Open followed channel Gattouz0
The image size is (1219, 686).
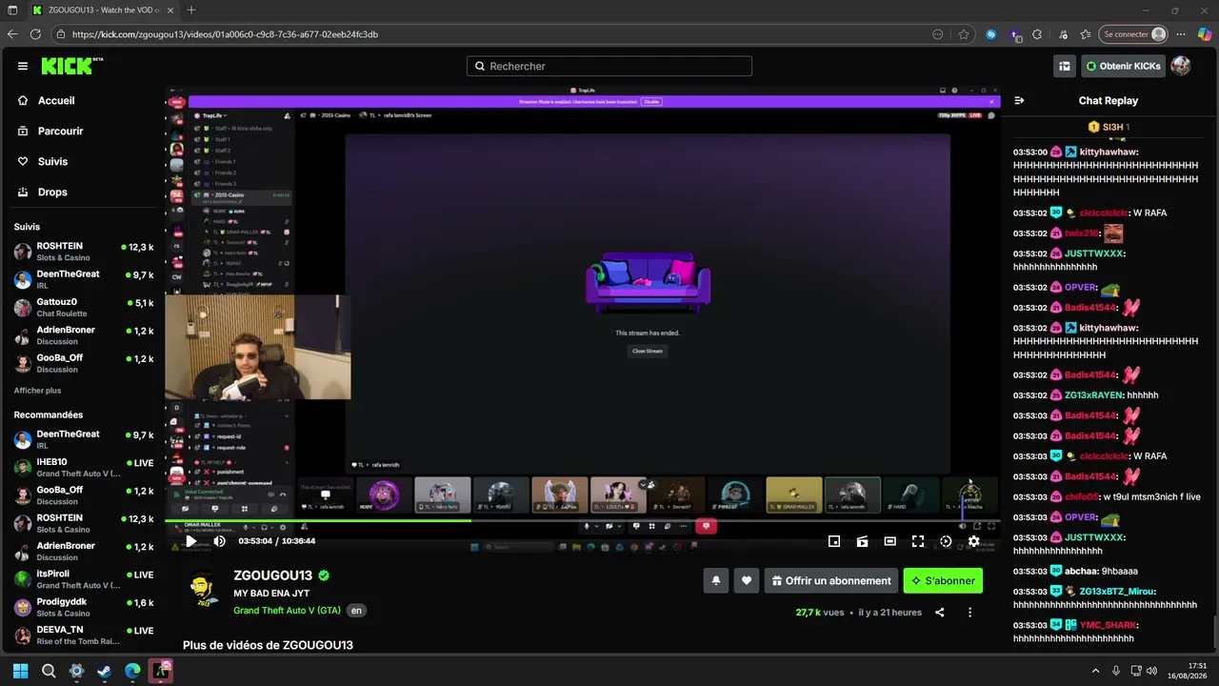[x=84, y=308]
